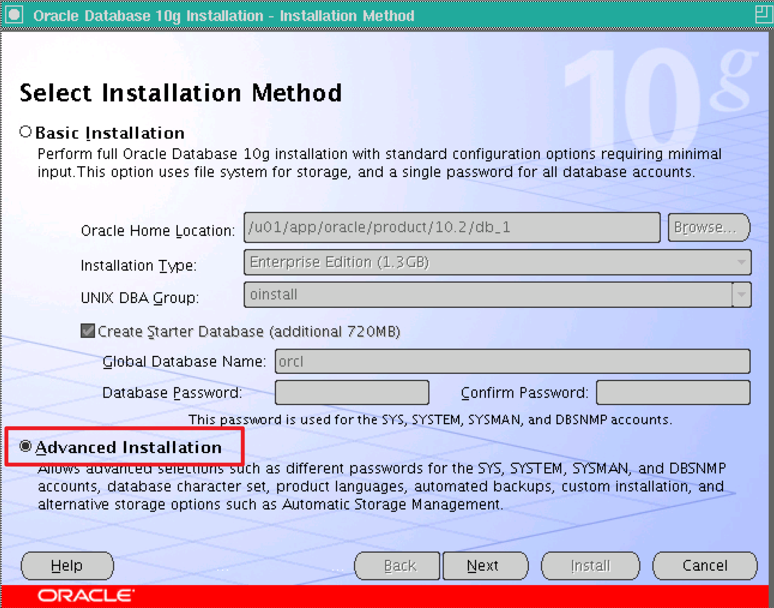The height and width of the screenshot is (608, 774).
Task: Open the Installation Type dropdown
Action: pos(497,262)
